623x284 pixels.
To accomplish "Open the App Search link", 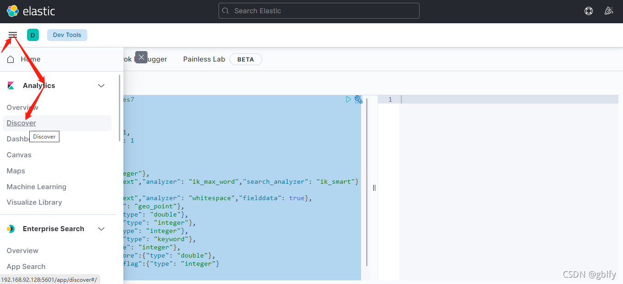I will pyautogui.click(x=26, y=267).
